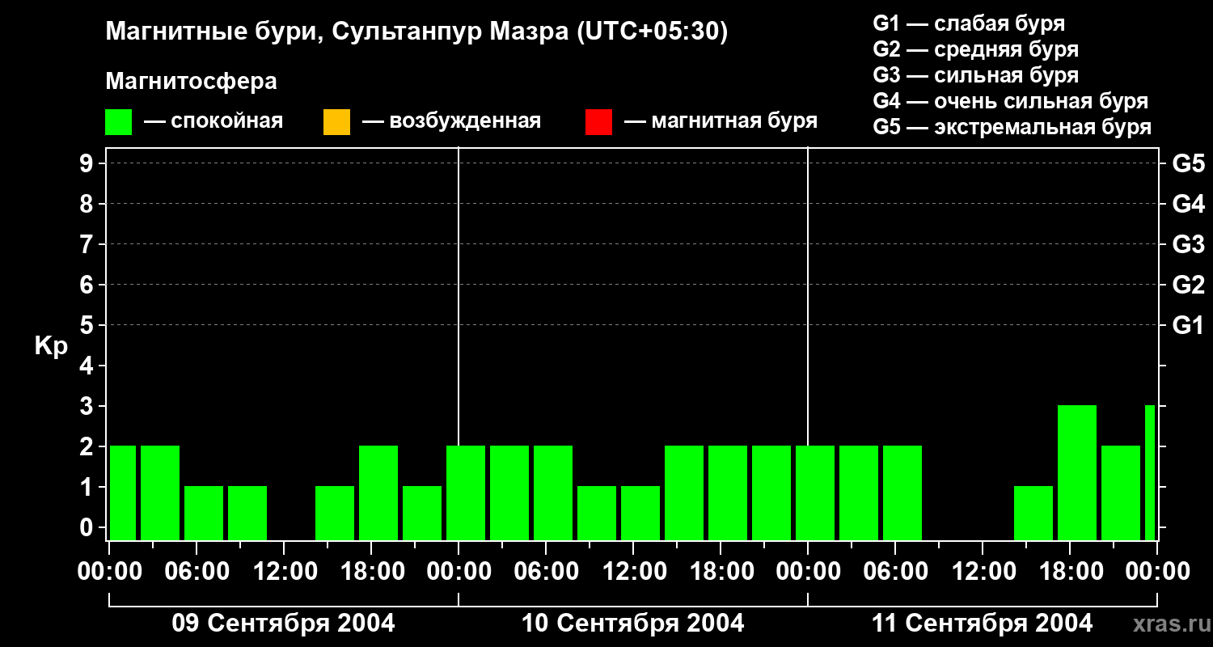Click the bar crossing midnight between 10 and 11 Сентября
This screenshot has width=1213, height=647.
pos(815,493)
